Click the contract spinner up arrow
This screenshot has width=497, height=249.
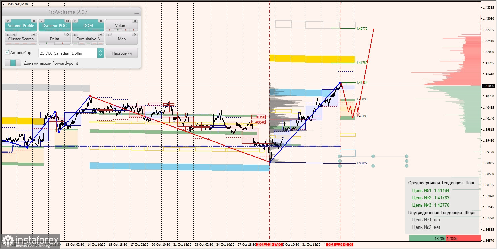tap(101, 51)
